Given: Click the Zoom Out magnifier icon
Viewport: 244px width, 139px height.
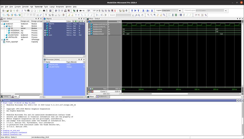Looking at the screenshot, I should [x=151, y=15].
